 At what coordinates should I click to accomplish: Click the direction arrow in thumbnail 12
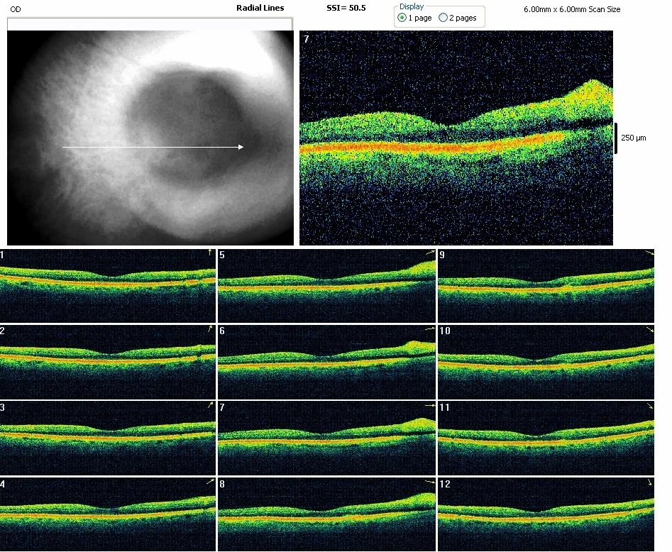pyautogui.click(x=650, y=482)
